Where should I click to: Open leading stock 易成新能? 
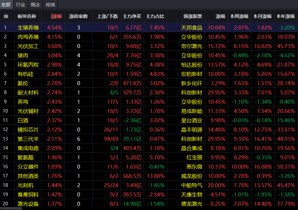click(x=192, y=111)
